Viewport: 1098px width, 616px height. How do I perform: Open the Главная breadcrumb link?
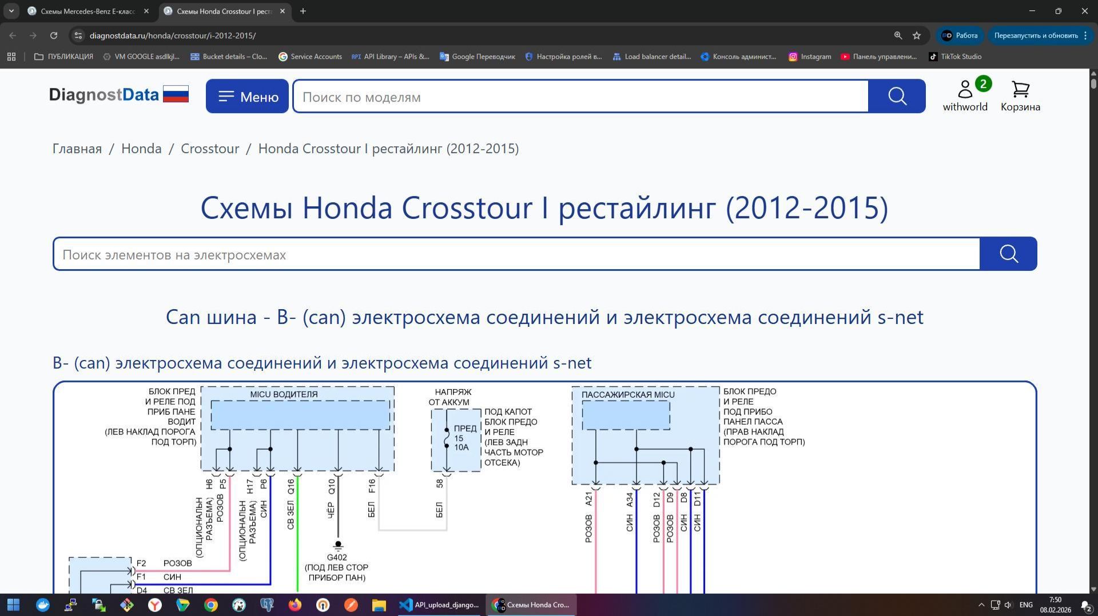coord(77,149)
